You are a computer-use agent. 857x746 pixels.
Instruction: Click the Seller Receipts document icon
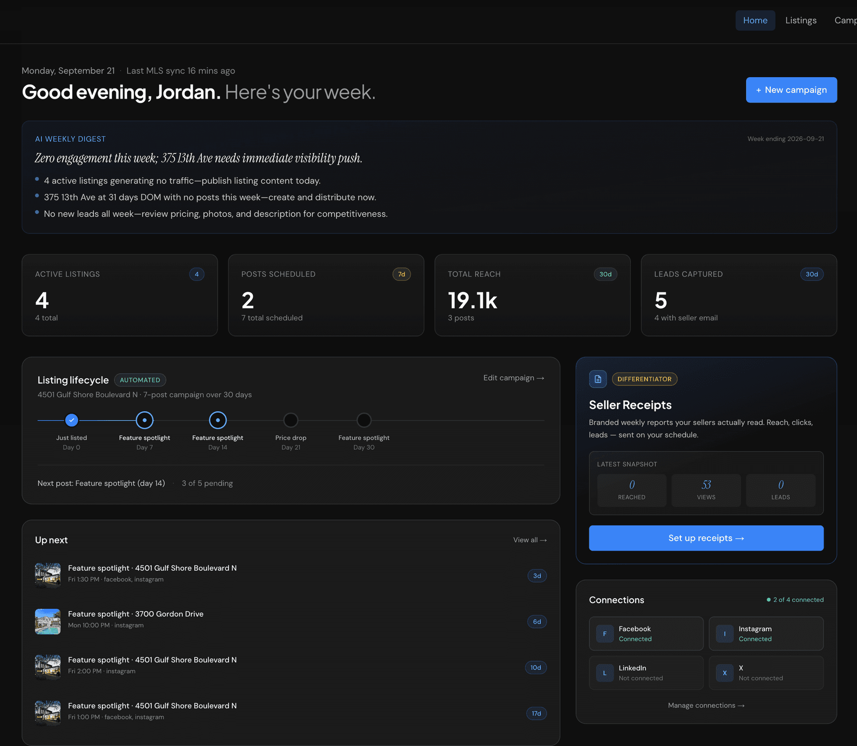coord(598,379)
